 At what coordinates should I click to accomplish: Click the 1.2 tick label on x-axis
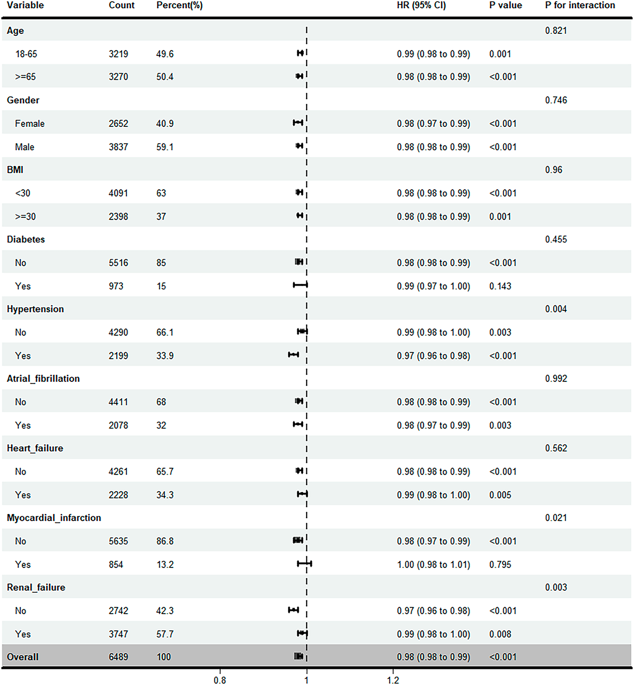393,680
